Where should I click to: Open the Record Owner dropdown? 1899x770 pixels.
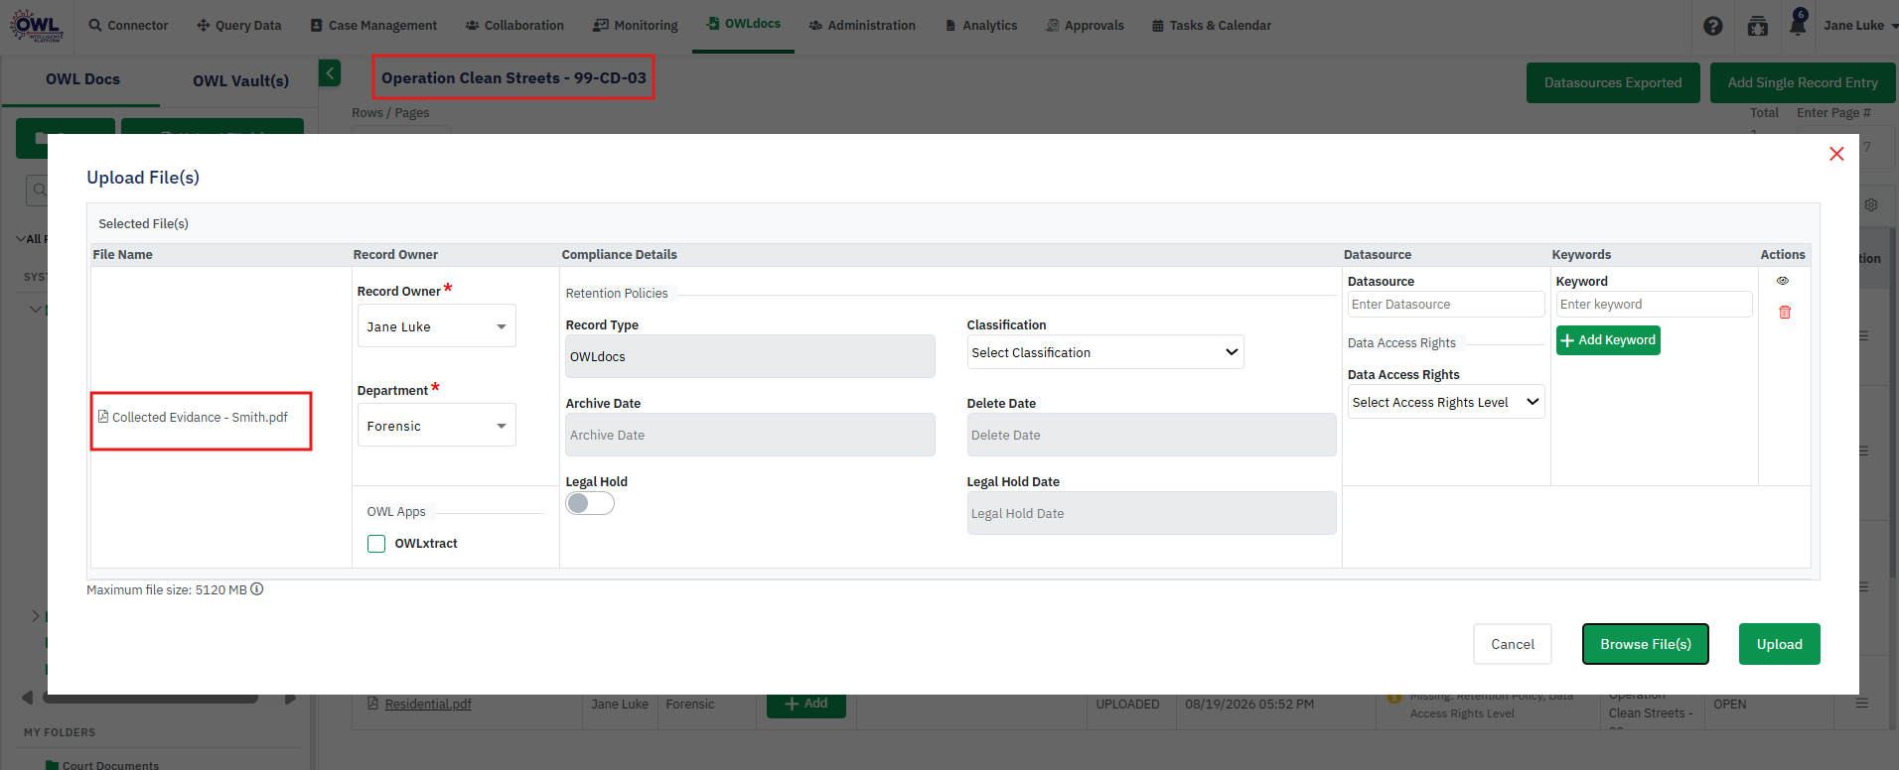pyautogui.click(x=436, y=326)
